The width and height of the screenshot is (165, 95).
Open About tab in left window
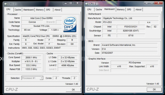coord(57,10)
